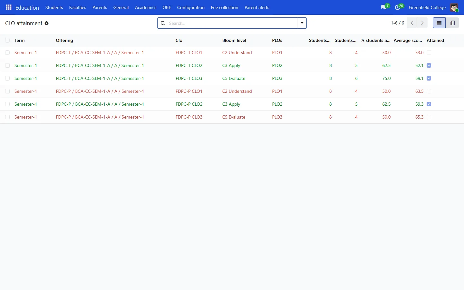Click PLO2 in the FDPC-T CLO2 row
464x290 pixels.
pyautogui.click(x=277, y=65)
